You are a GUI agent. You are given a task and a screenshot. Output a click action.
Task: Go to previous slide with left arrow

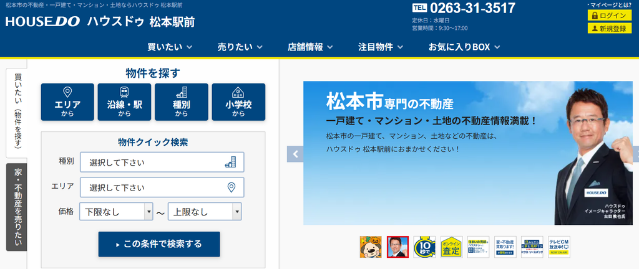click(295, 154)
